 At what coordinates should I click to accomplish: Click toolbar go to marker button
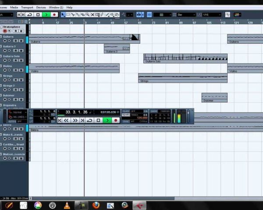[x=21, y=15]
